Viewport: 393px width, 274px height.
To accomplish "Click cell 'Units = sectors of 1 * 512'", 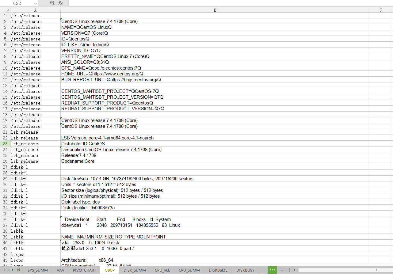I will coord(215,185).
